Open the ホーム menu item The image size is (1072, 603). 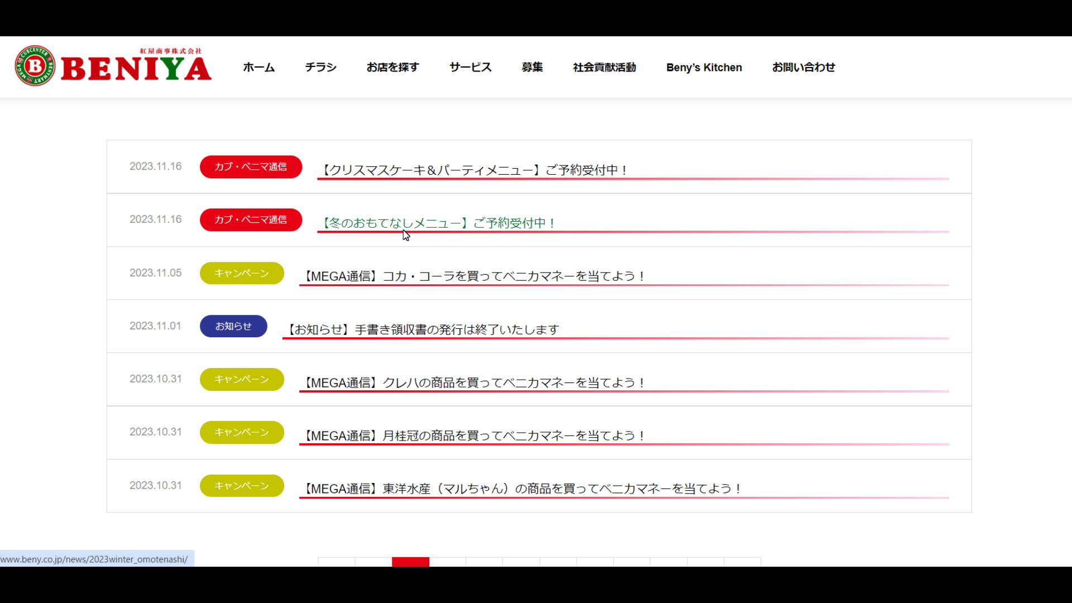point(259,68)
